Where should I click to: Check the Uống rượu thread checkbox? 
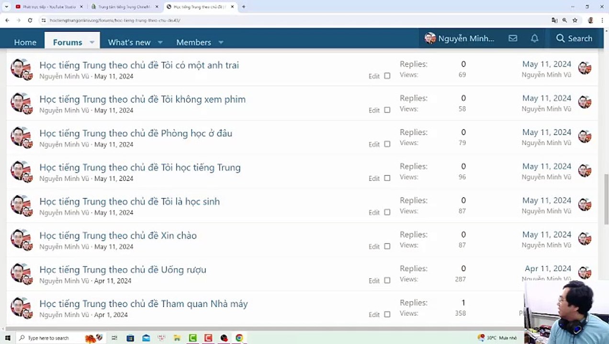tap(387, 280)
